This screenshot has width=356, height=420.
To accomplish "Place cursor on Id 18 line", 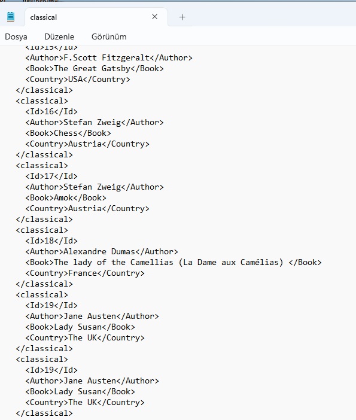I will [51, 241].
